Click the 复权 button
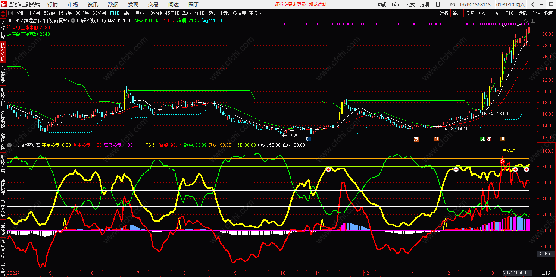This screenshot has height=277, width=556. pos(444,13)
